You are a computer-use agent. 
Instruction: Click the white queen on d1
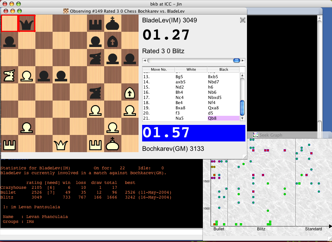coord(61,144)
